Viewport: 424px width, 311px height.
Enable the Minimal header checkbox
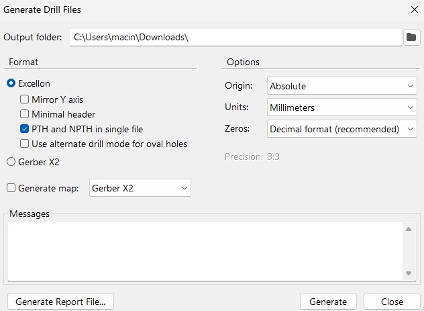(25, 114)
